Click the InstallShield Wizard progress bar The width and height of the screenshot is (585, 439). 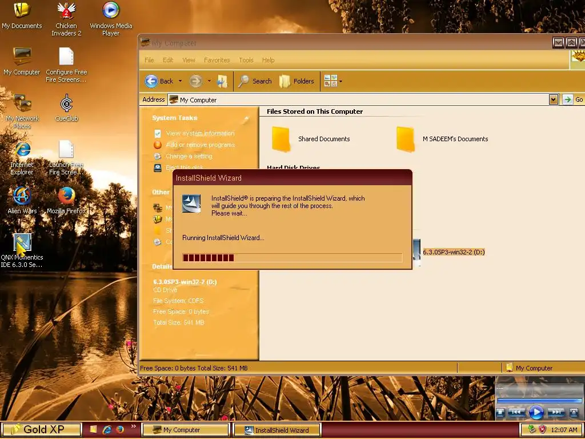click(x=292, y=258)
